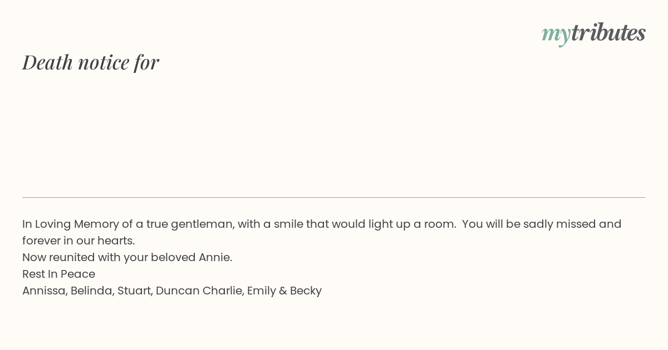This screenshot has height=350, width=668.
Task: Select the name "Emily"
Action: tap(262, 291)
